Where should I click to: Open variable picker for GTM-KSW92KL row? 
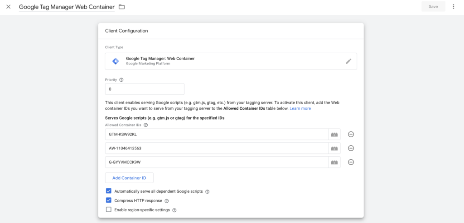click(334, 134)
